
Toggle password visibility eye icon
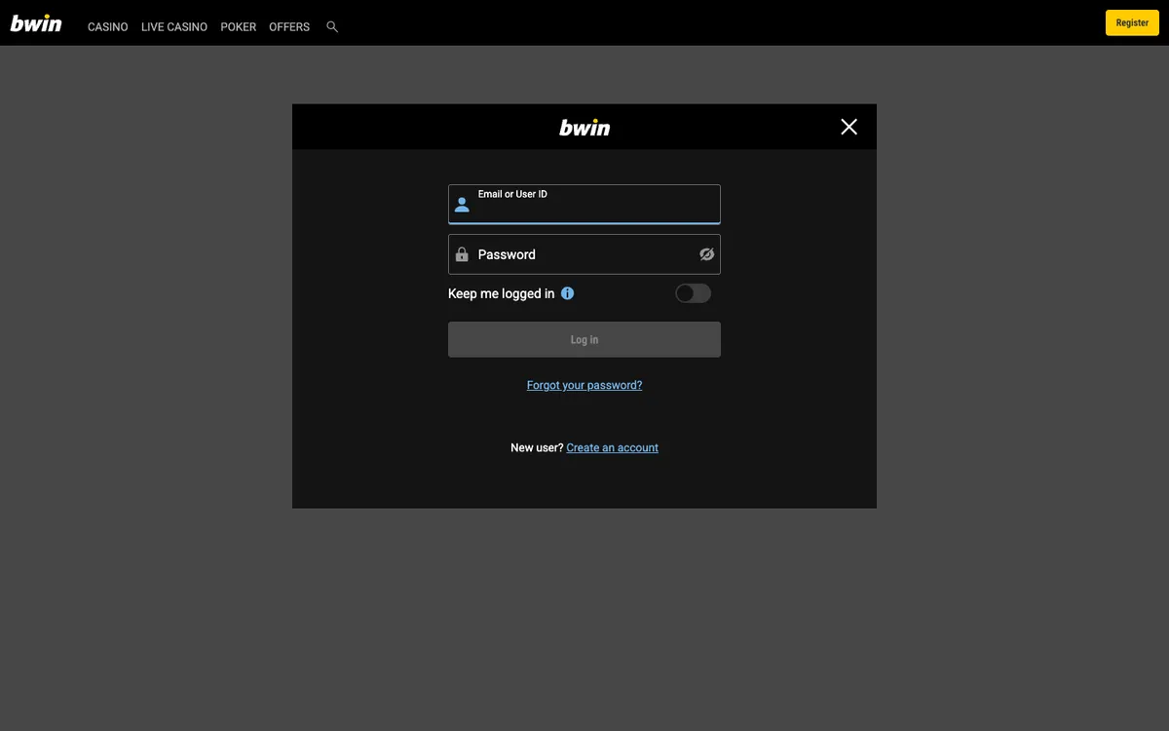[707, 254]
